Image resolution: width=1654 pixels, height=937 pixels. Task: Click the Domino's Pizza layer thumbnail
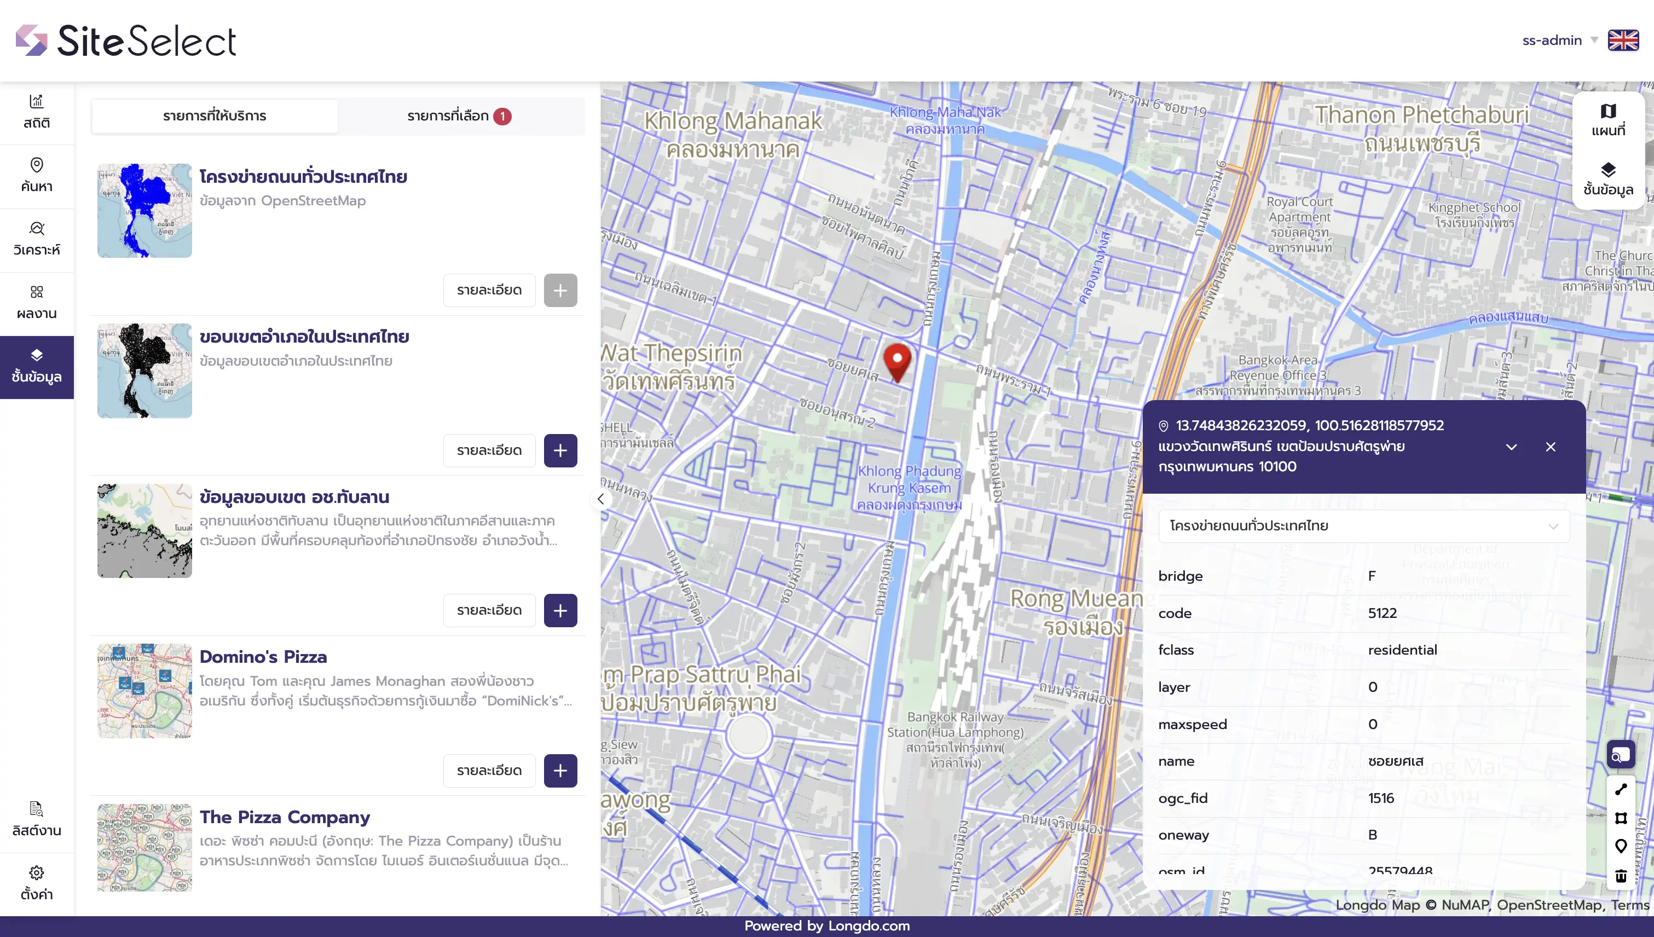(x=144, y=691)
